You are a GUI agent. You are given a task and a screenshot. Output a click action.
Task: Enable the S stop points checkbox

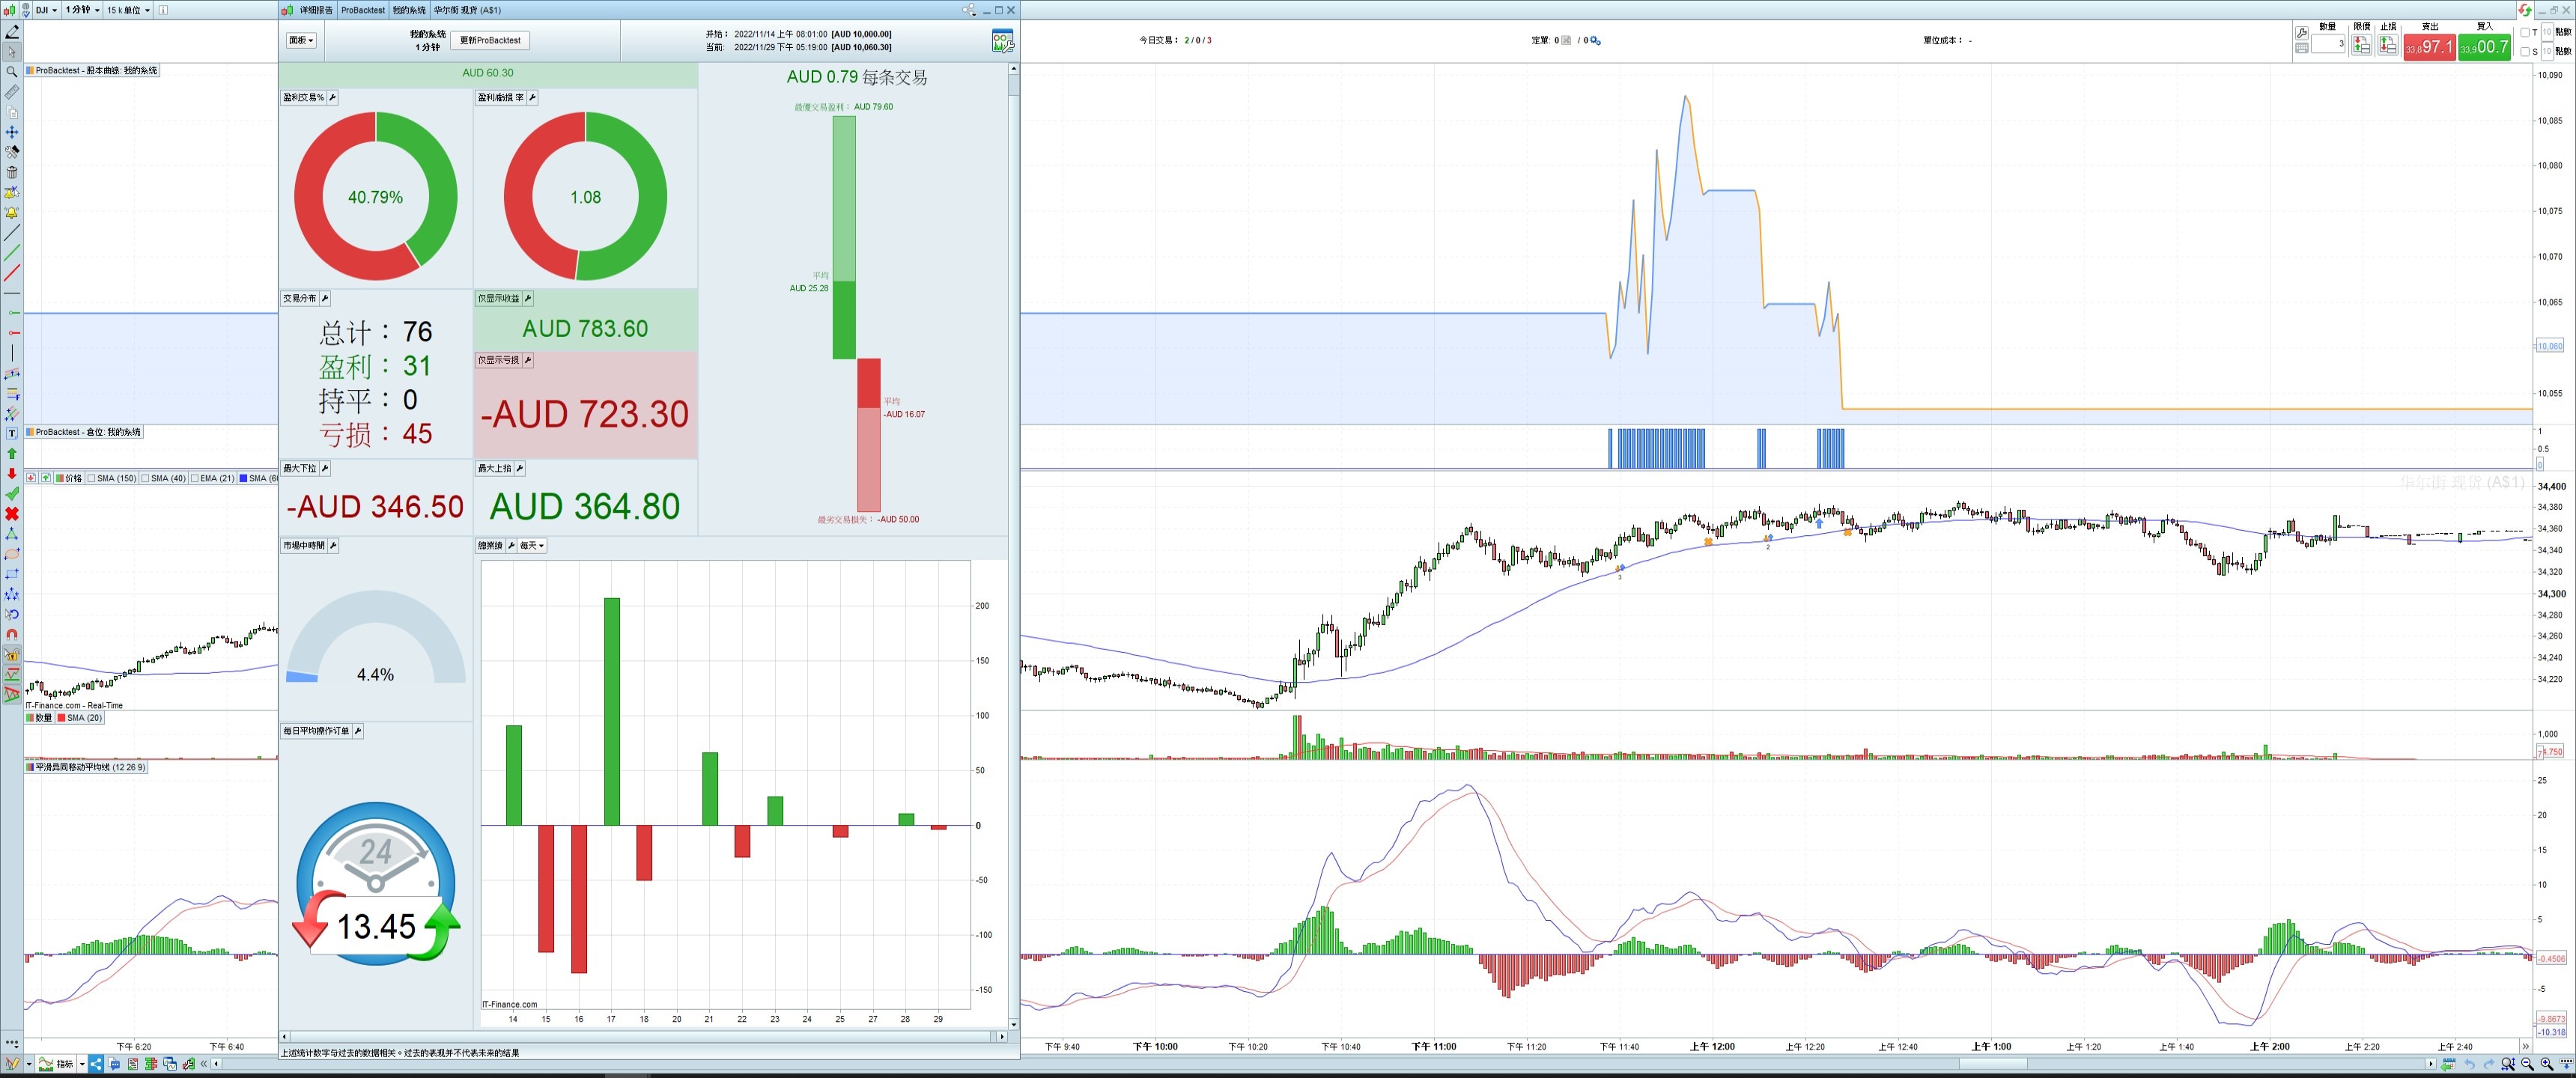[x=2525, y=52]
